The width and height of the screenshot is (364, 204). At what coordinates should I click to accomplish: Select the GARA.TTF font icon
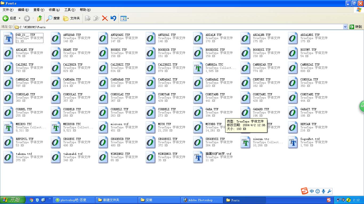pos(198,113)
